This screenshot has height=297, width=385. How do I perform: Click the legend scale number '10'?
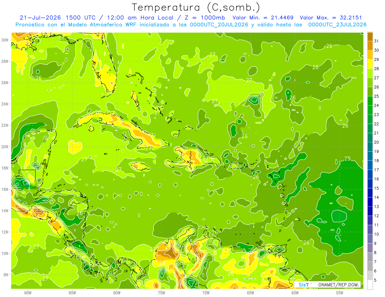point(377,234)
